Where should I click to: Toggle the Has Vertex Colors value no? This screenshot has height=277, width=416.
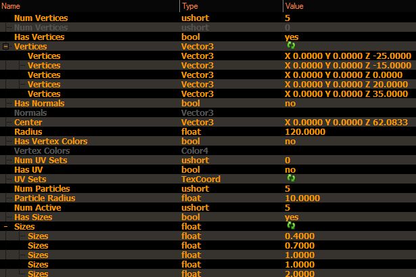click(290, 142)
